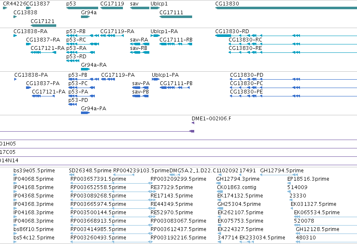357x244 pixels.
Task: Click p53-PB protein label
Action: click(78, 75)
